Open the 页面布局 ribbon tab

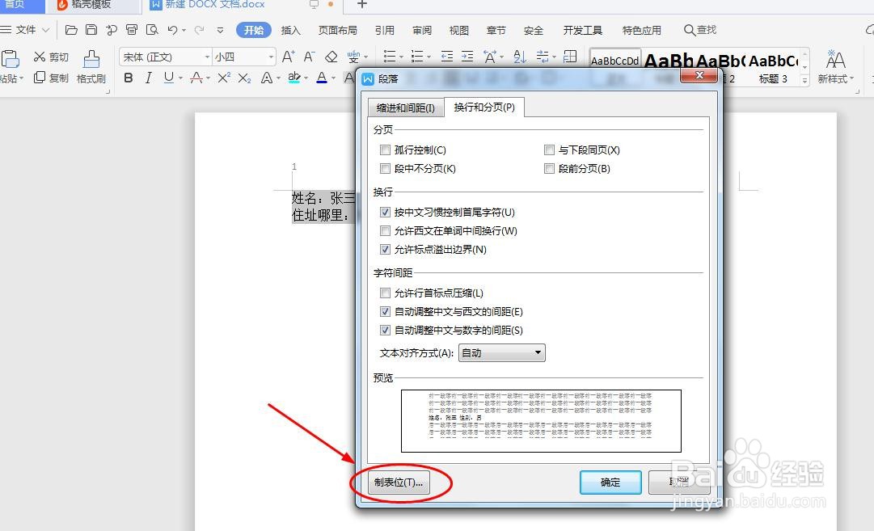point(338,30)
